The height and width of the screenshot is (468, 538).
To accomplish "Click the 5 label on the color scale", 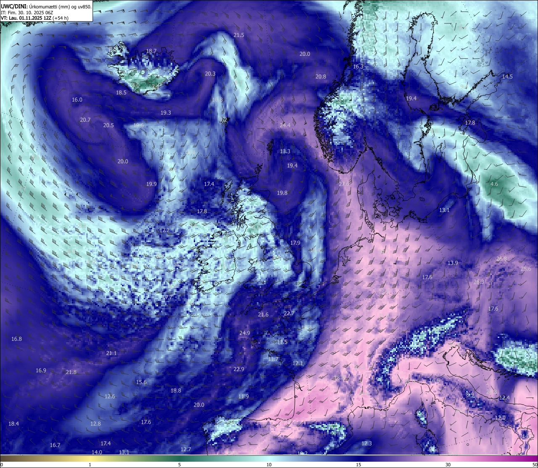I will pyautogui.click(x=179, y=465).
